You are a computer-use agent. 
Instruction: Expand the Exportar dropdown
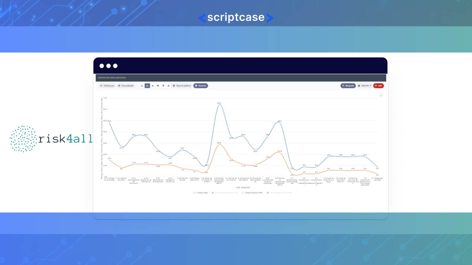(x=364, y=86)
